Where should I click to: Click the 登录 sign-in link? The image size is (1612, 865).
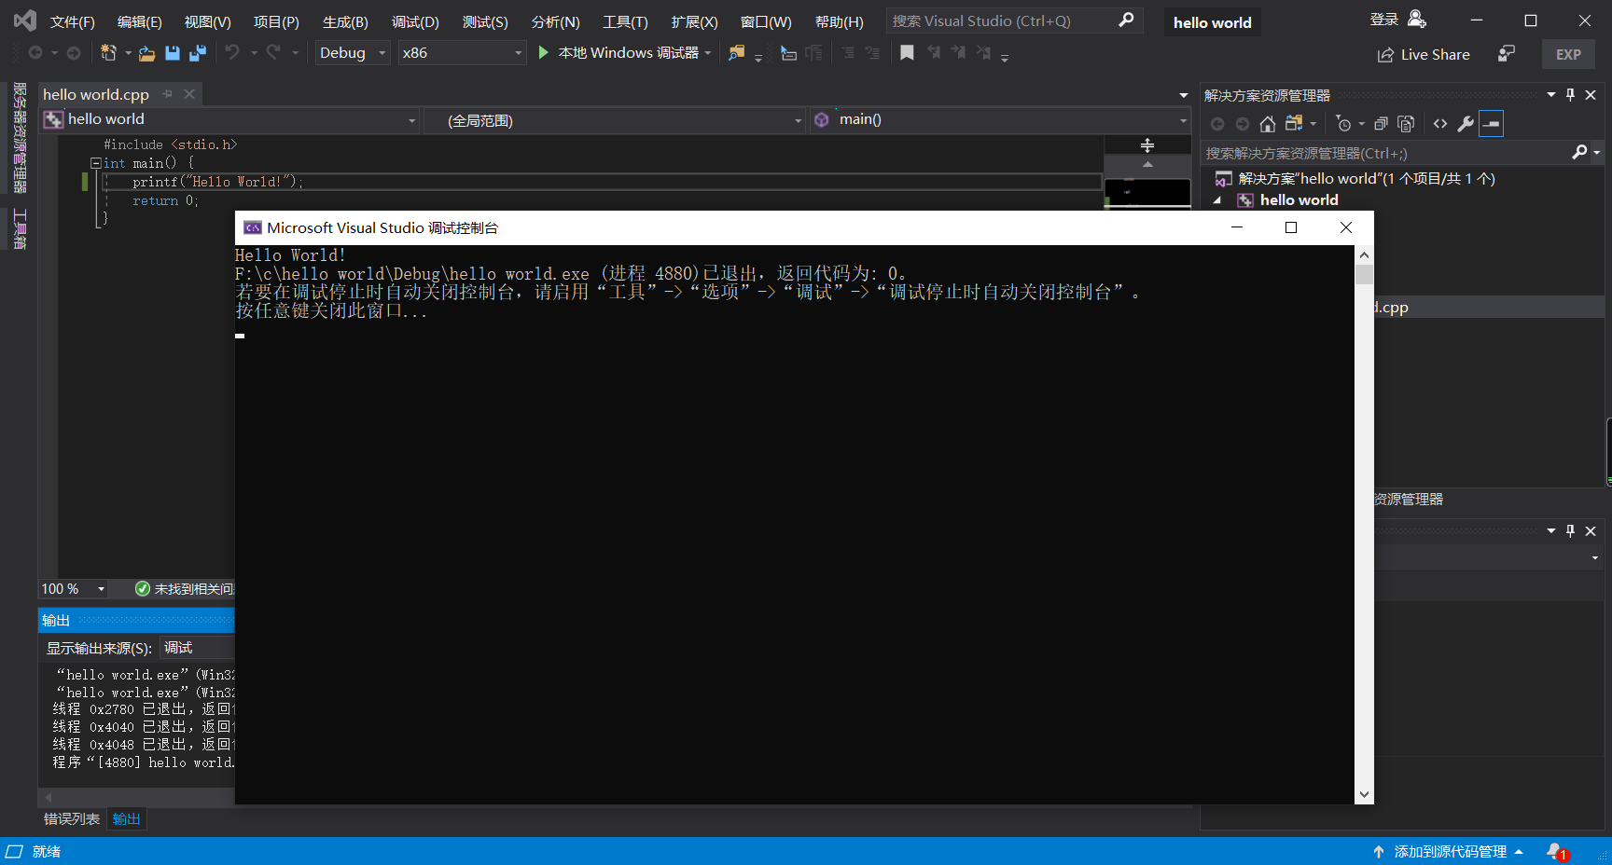pyautogui.click(x=1397, y=20)
